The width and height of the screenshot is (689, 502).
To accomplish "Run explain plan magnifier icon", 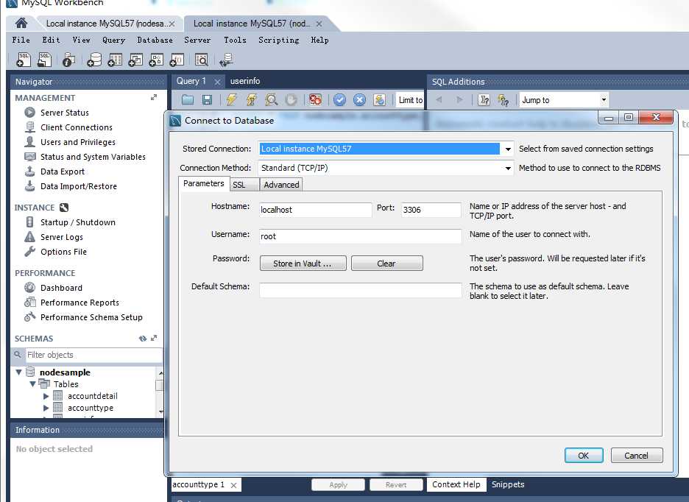I will (x=271, y=100).
